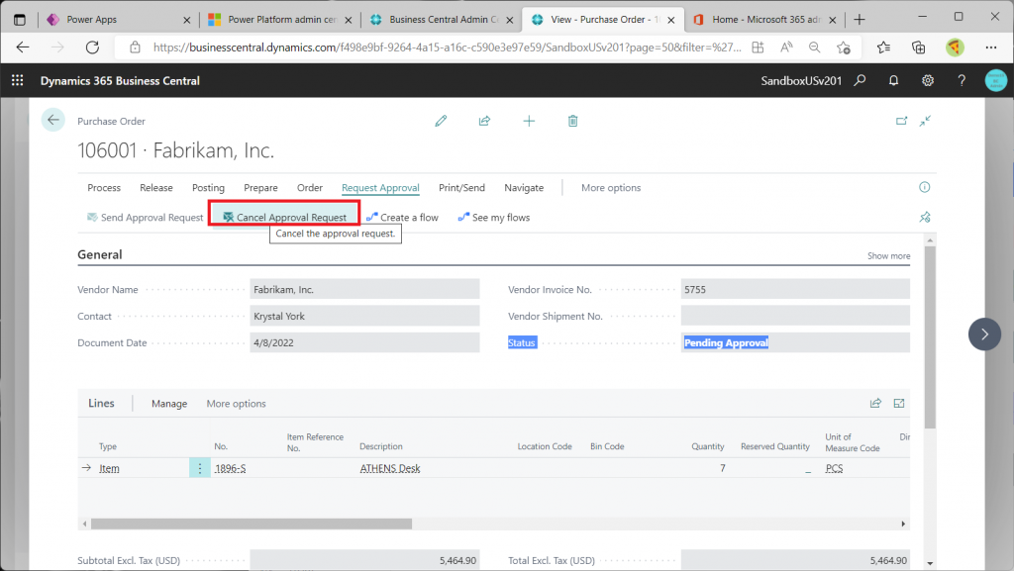Open the Prepare menu

coord(260,187)
